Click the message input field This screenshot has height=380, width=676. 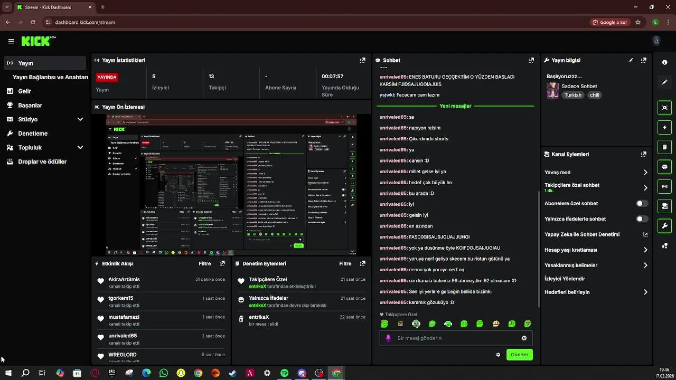point(456,338)
